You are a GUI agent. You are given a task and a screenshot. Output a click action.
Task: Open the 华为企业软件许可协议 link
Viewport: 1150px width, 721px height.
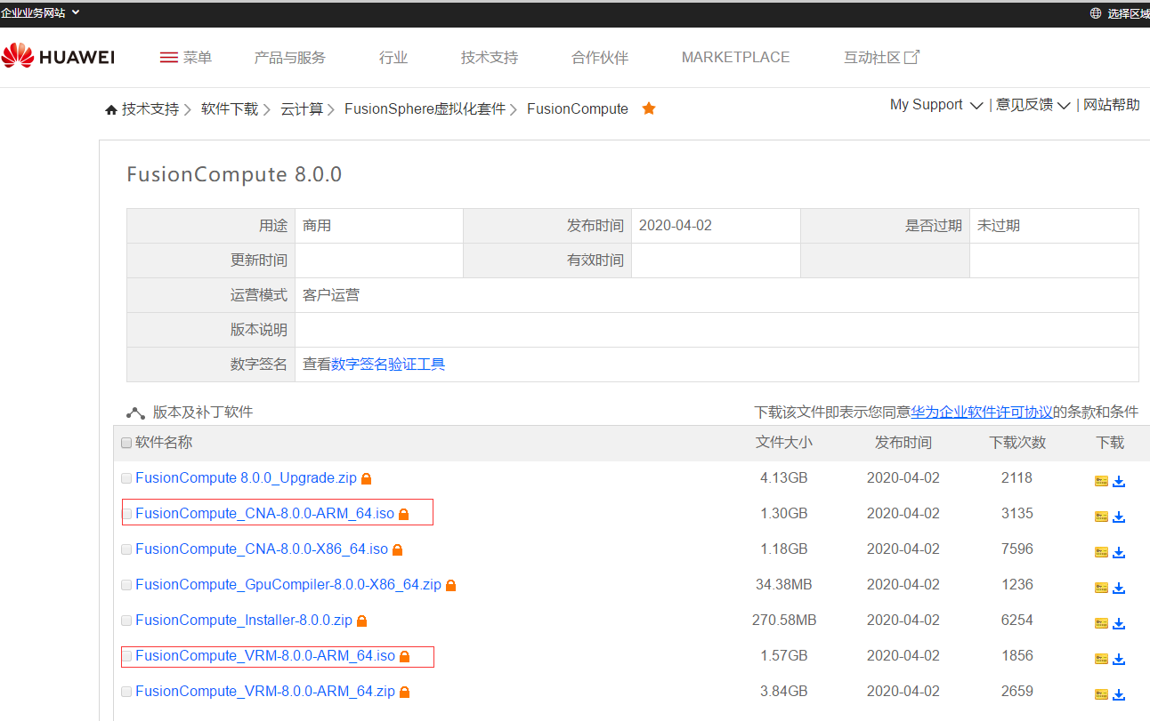pyautogui.click(x=982, y=413)
